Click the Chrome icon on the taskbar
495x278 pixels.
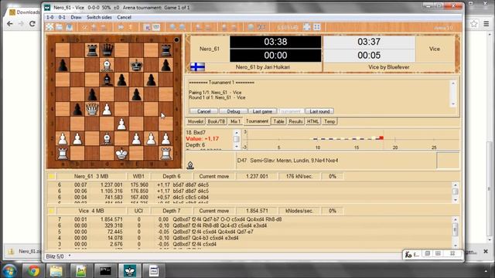pyautogui.click(x=33, y=271)
